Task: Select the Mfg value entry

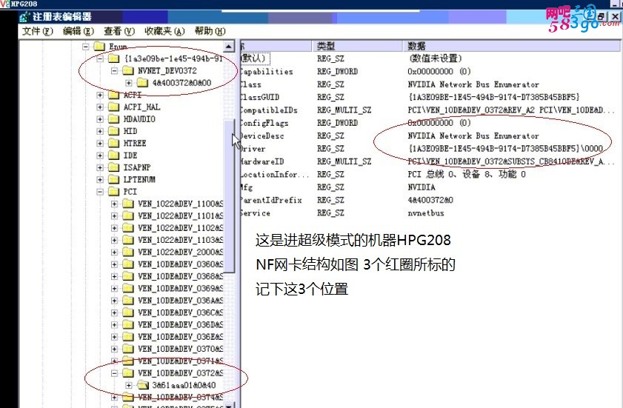Action: point(247,187)
